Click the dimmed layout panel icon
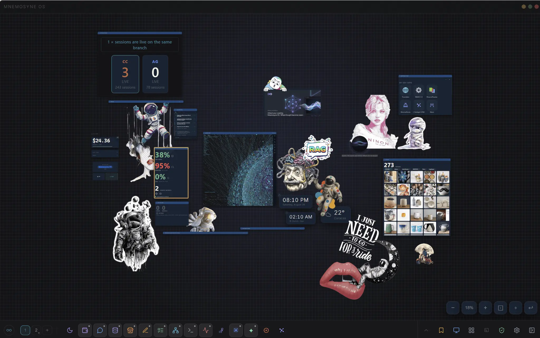Image resolution: width=540 pixels, height=338 pixels. tap(487, 330)
